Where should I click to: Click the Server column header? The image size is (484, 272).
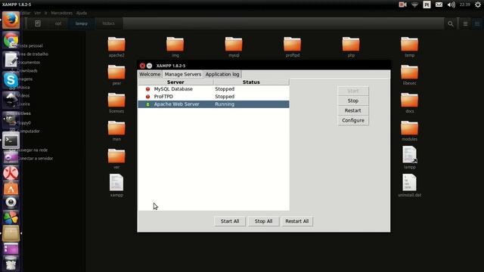point(175,82)
